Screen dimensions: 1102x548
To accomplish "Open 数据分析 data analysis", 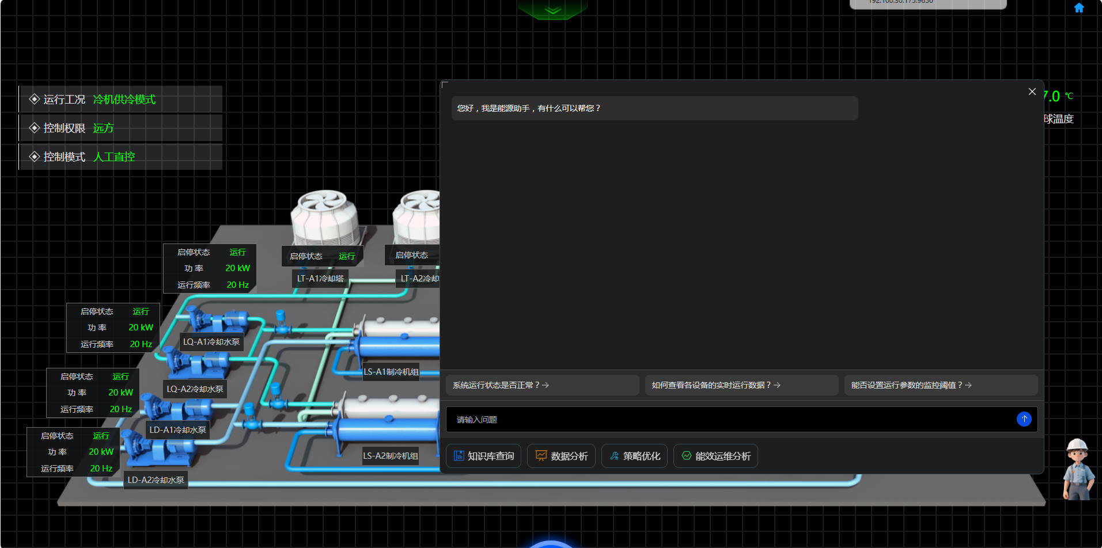I will pos(561,456).
